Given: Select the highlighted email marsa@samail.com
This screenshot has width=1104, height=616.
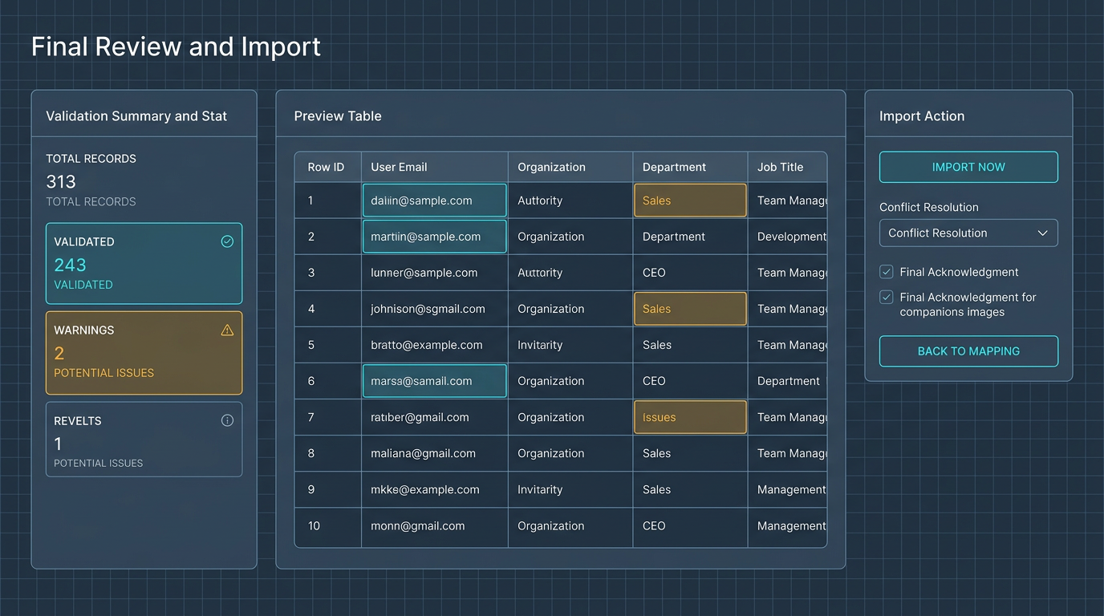Looking at the screenshot, I should pyautogui.click(x=433, y=380).
